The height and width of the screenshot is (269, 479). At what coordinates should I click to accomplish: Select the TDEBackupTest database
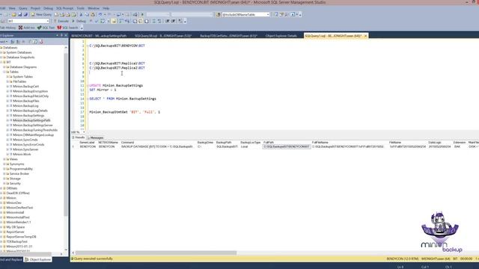point(16,241)
